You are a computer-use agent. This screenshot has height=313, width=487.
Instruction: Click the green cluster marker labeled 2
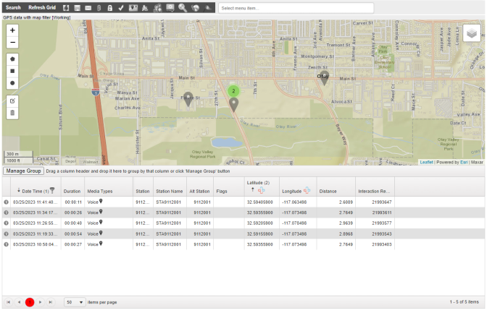pyautogui.click(x=233, y=91)
